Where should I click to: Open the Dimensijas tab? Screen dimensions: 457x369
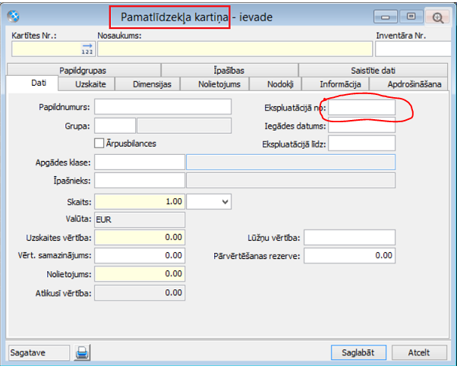click(148, 84)
